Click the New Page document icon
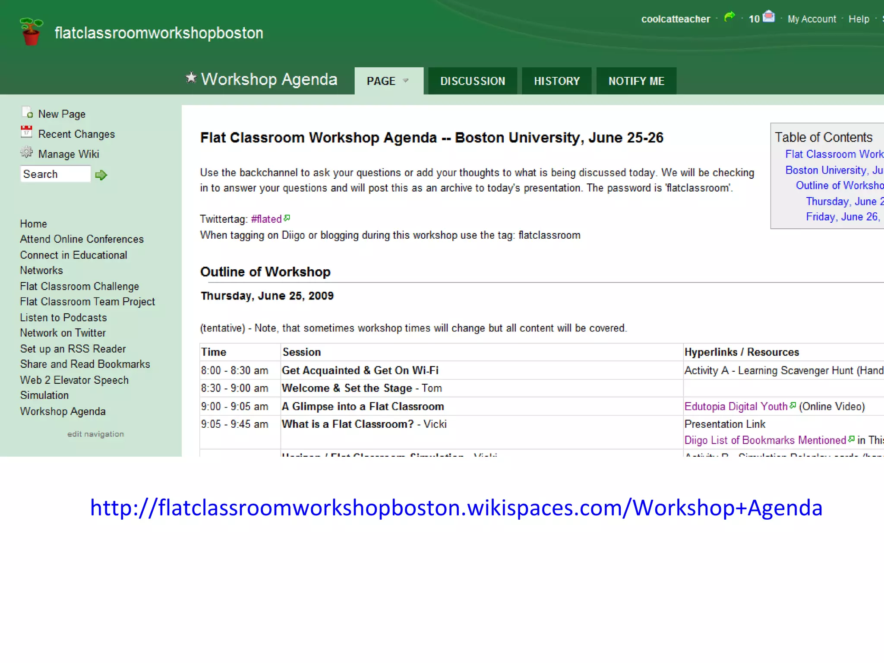The width and height of the screenshot is (884, 663). click(x=27, y=113)
